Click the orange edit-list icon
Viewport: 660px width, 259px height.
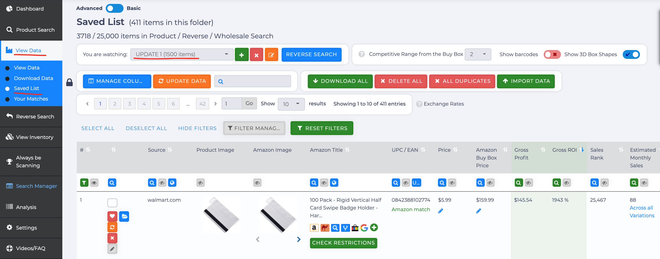pyautogui.click(x=271, y=55)
